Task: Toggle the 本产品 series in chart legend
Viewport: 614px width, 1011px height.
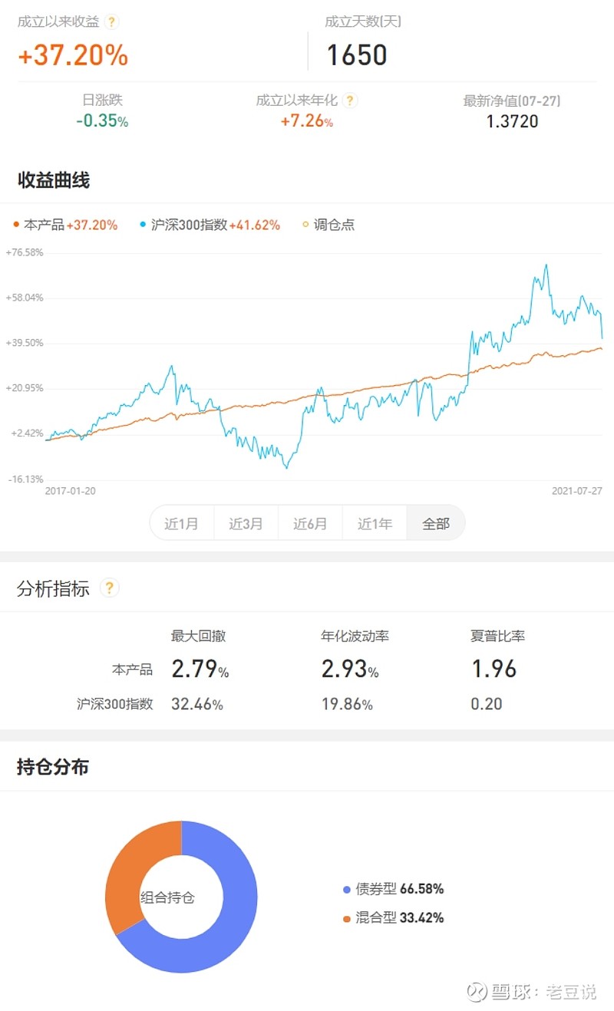Action: (x=66, y=225)
